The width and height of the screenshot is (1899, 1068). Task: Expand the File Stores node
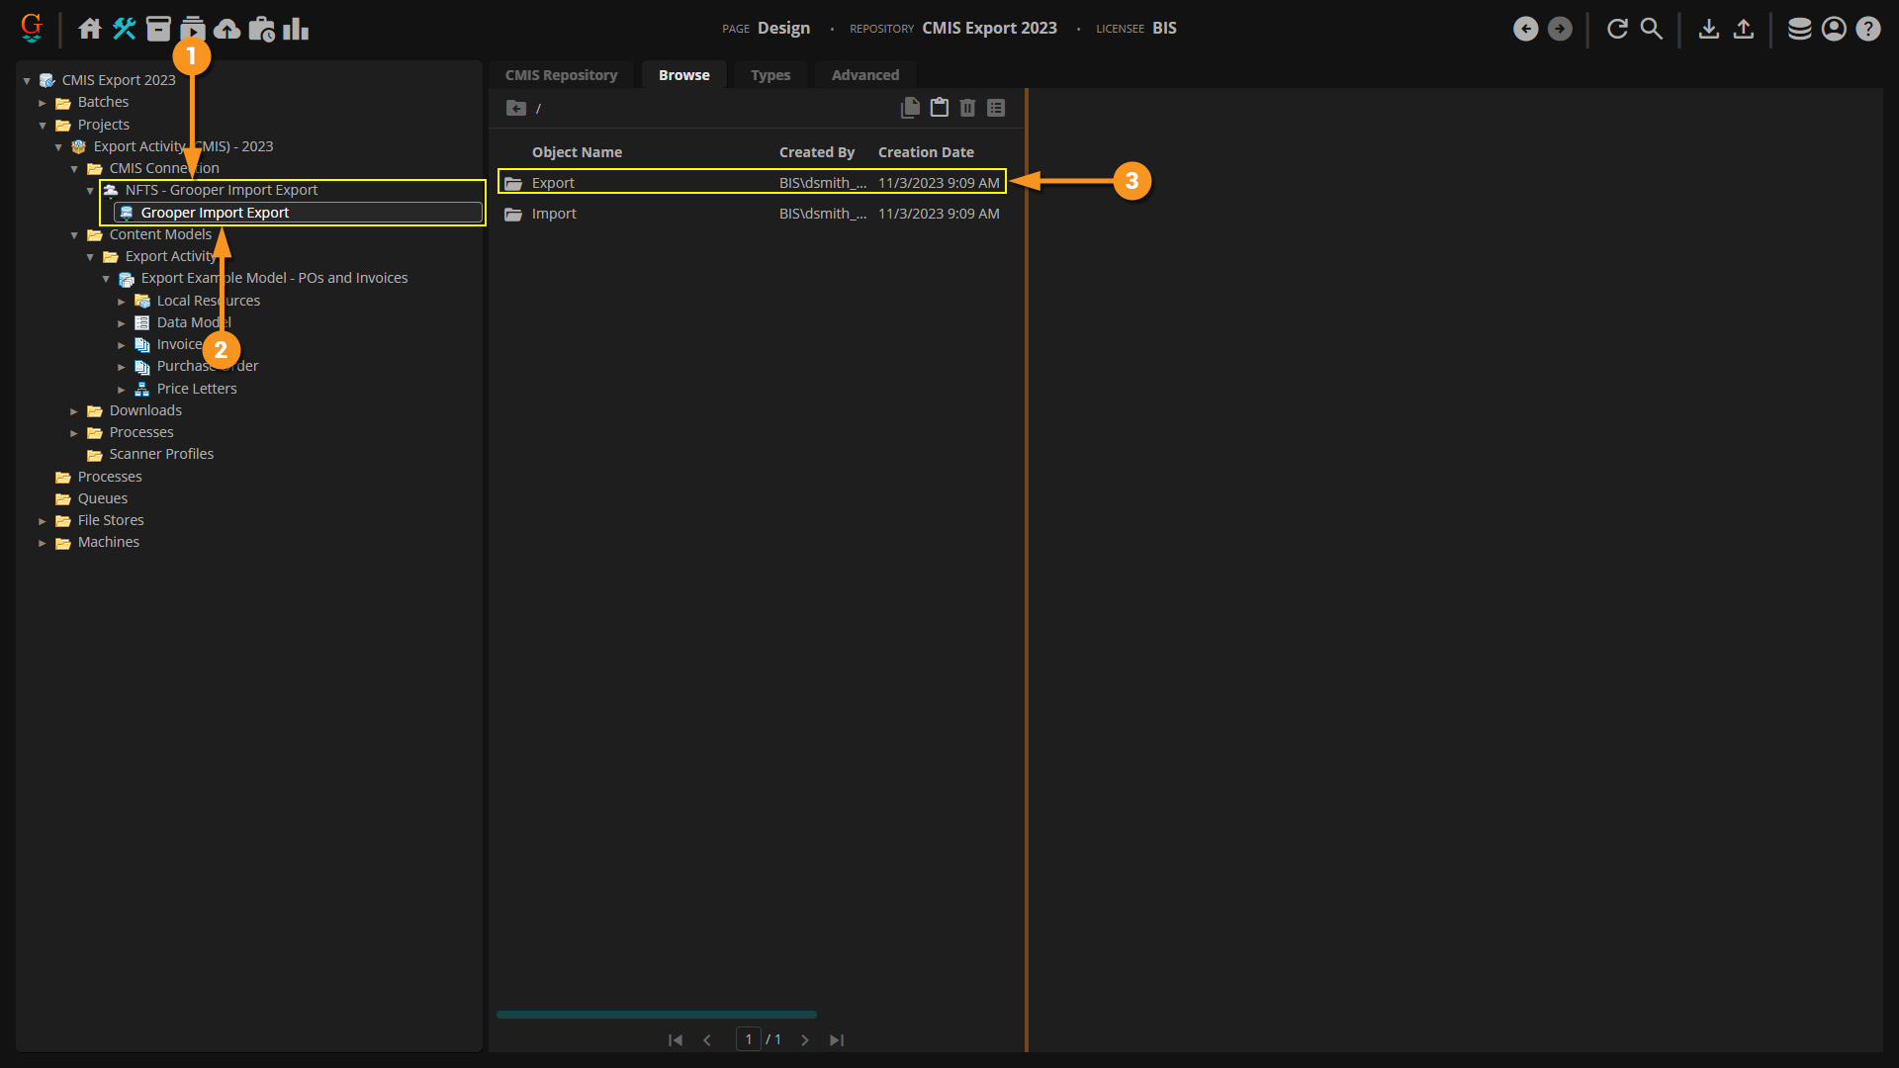click(43, 521)
